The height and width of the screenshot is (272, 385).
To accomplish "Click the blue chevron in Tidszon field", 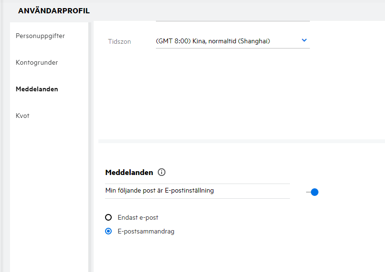I will pos(304,40).
